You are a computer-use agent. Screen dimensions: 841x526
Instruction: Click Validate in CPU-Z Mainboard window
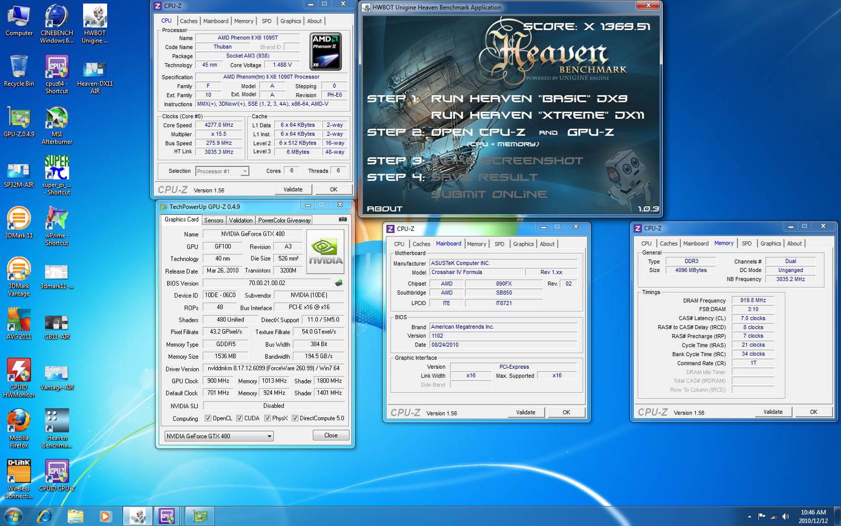click(526, 412)
